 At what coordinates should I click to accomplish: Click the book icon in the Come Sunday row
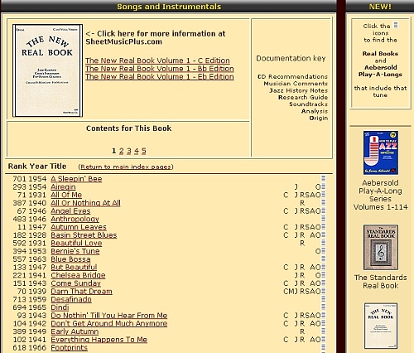pyautogui.click(x=324, y=283)
